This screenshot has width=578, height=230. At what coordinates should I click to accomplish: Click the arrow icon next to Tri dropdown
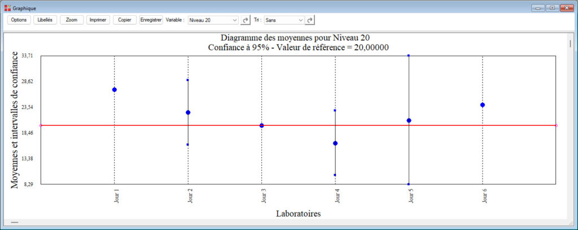click(310, 20)
